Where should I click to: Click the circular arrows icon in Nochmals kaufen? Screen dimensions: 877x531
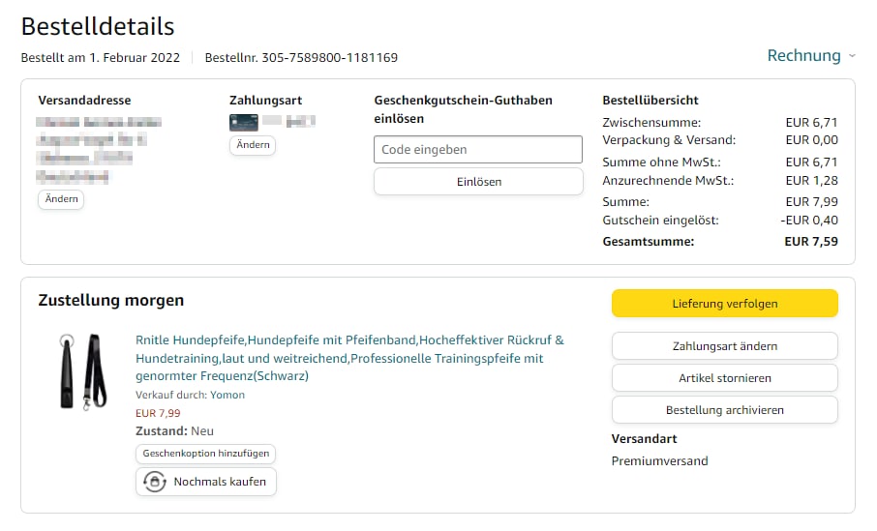tap(154, 482)
